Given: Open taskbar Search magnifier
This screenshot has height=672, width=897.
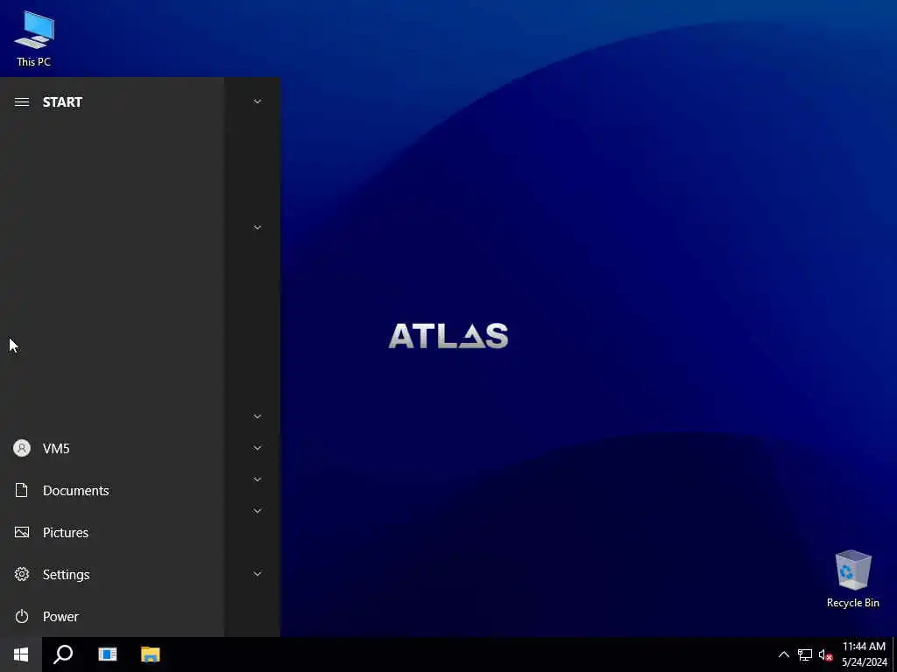Looking at the screenshot, I should 63,654.
